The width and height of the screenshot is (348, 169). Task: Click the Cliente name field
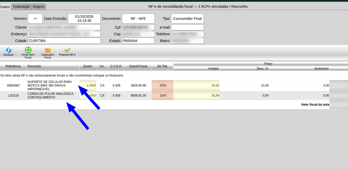[x=64, y=27]
